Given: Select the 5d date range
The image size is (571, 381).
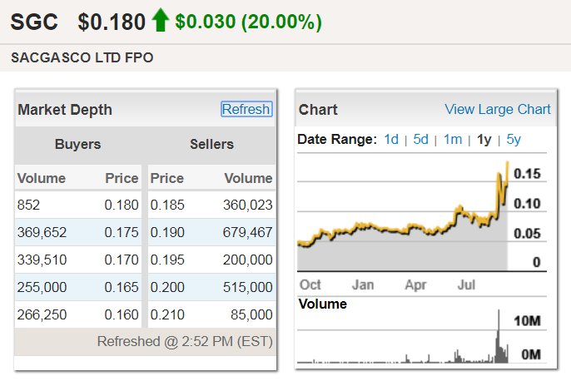Looking at the screenshot, I should click(420, 140).
